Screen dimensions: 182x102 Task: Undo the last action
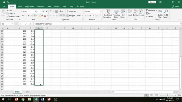pyautogui.click(x=8, y=2)
